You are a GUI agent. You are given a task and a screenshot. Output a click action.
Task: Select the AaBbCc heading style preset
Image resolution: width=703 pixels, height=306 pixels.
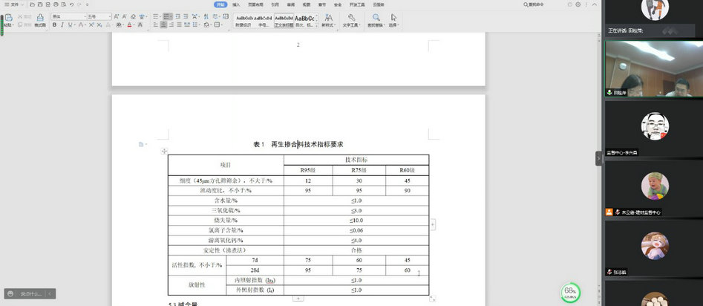coord(304,18)
